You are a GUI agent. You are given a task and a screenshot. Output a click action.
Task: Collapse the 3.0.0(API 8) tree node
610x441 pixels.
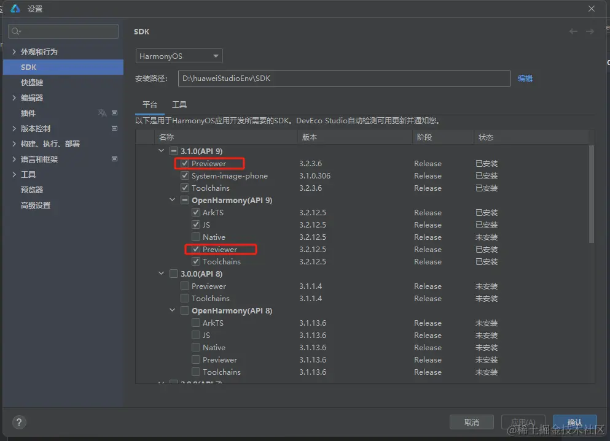tap(161, 274)
